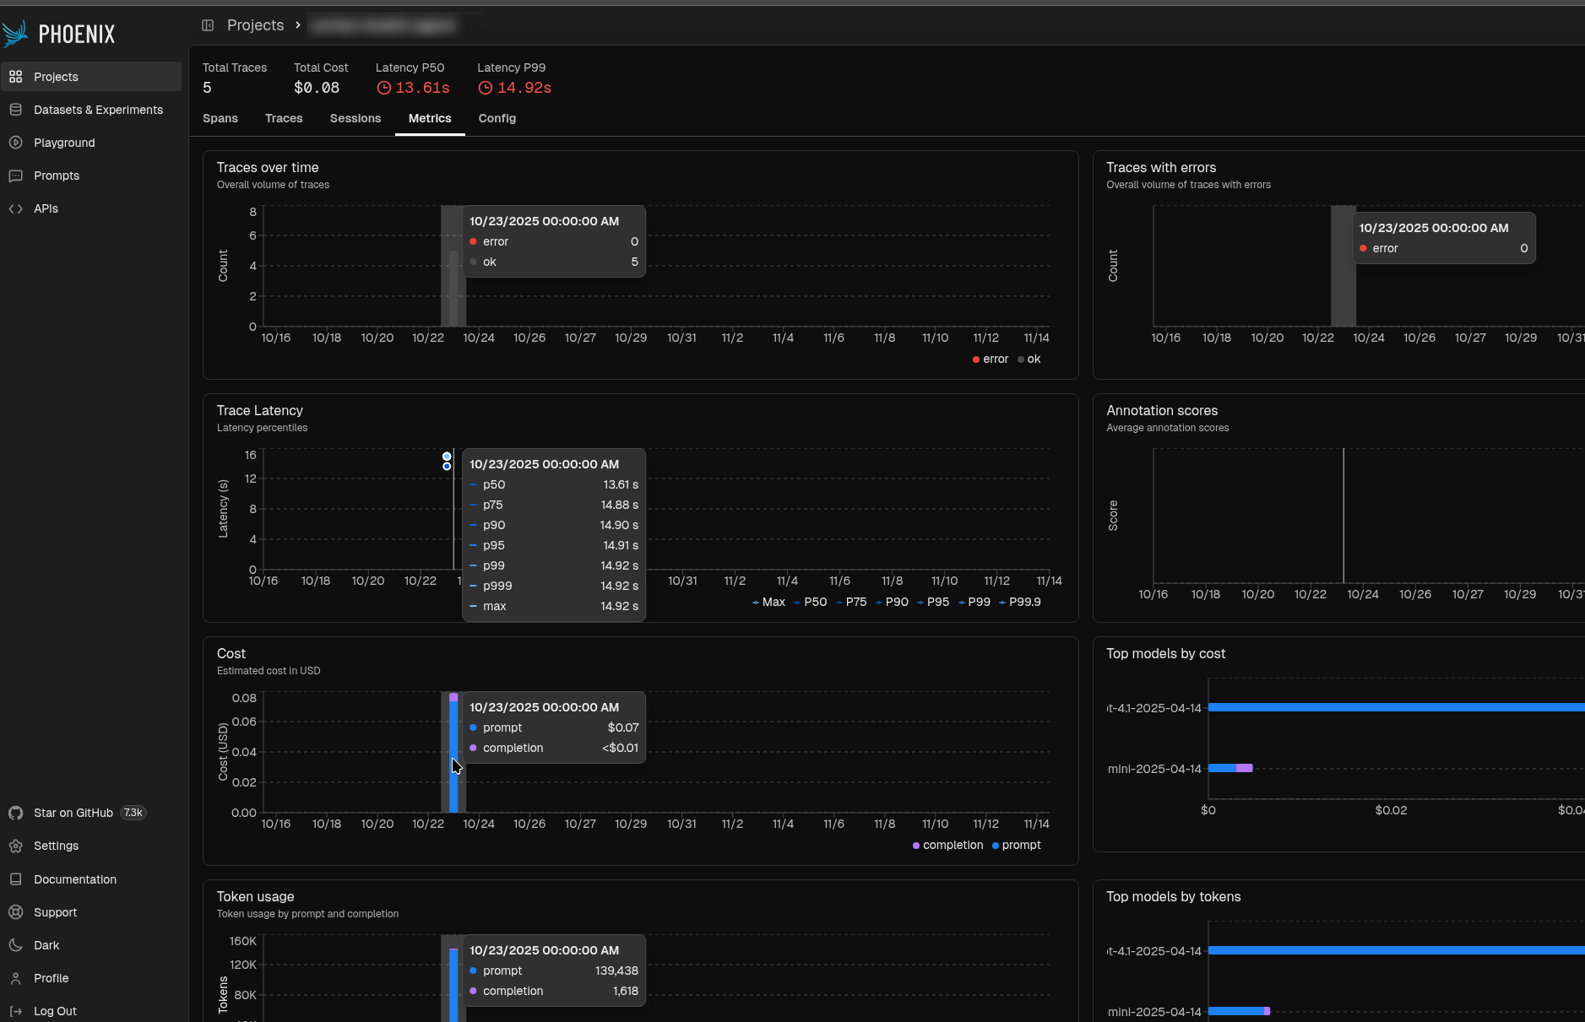Image resolution: width=1585 pixels, height=1022 pixels.
Task: Switch to the Config tab
Action: pos(497,119)
